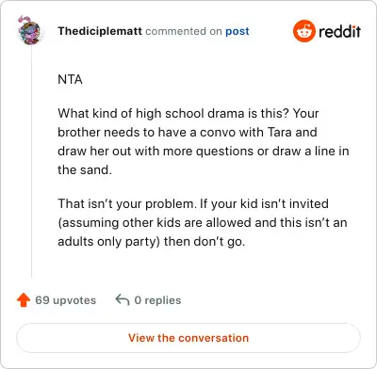Screen dimensions: 377x369
Task: Click the orange upvote arrow icon
Action: click(x=24, y=300)
